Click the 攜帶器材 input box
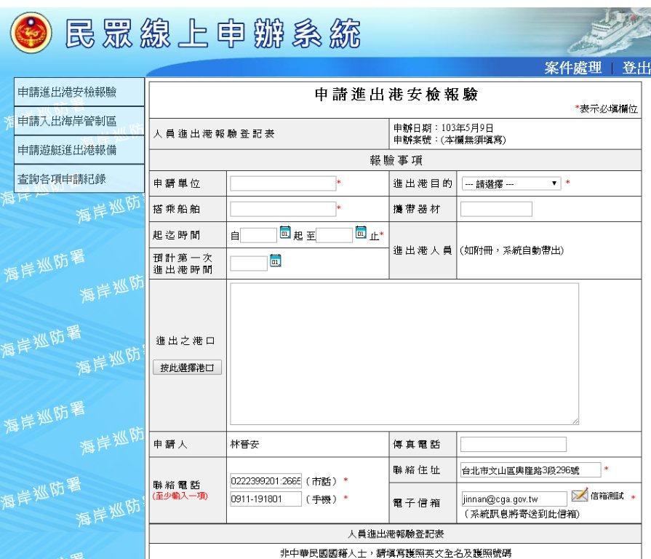The width and height of the screenshot is (651, 559). pyautogui.click(x=496, y=210)
